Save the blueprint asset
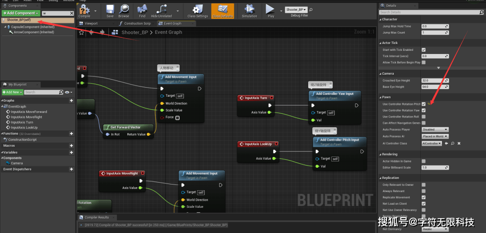Screen dimensions: 486x233 coord(110,11)
